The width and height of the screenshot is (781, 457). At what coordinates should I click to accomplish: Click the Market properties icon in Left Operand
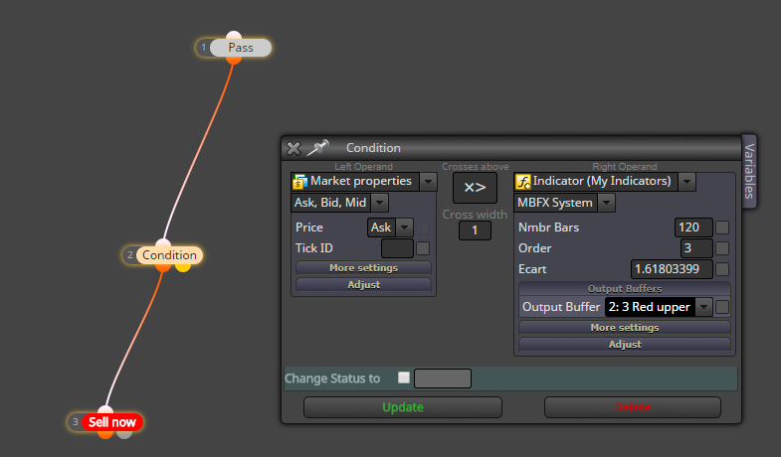point(299,182)
